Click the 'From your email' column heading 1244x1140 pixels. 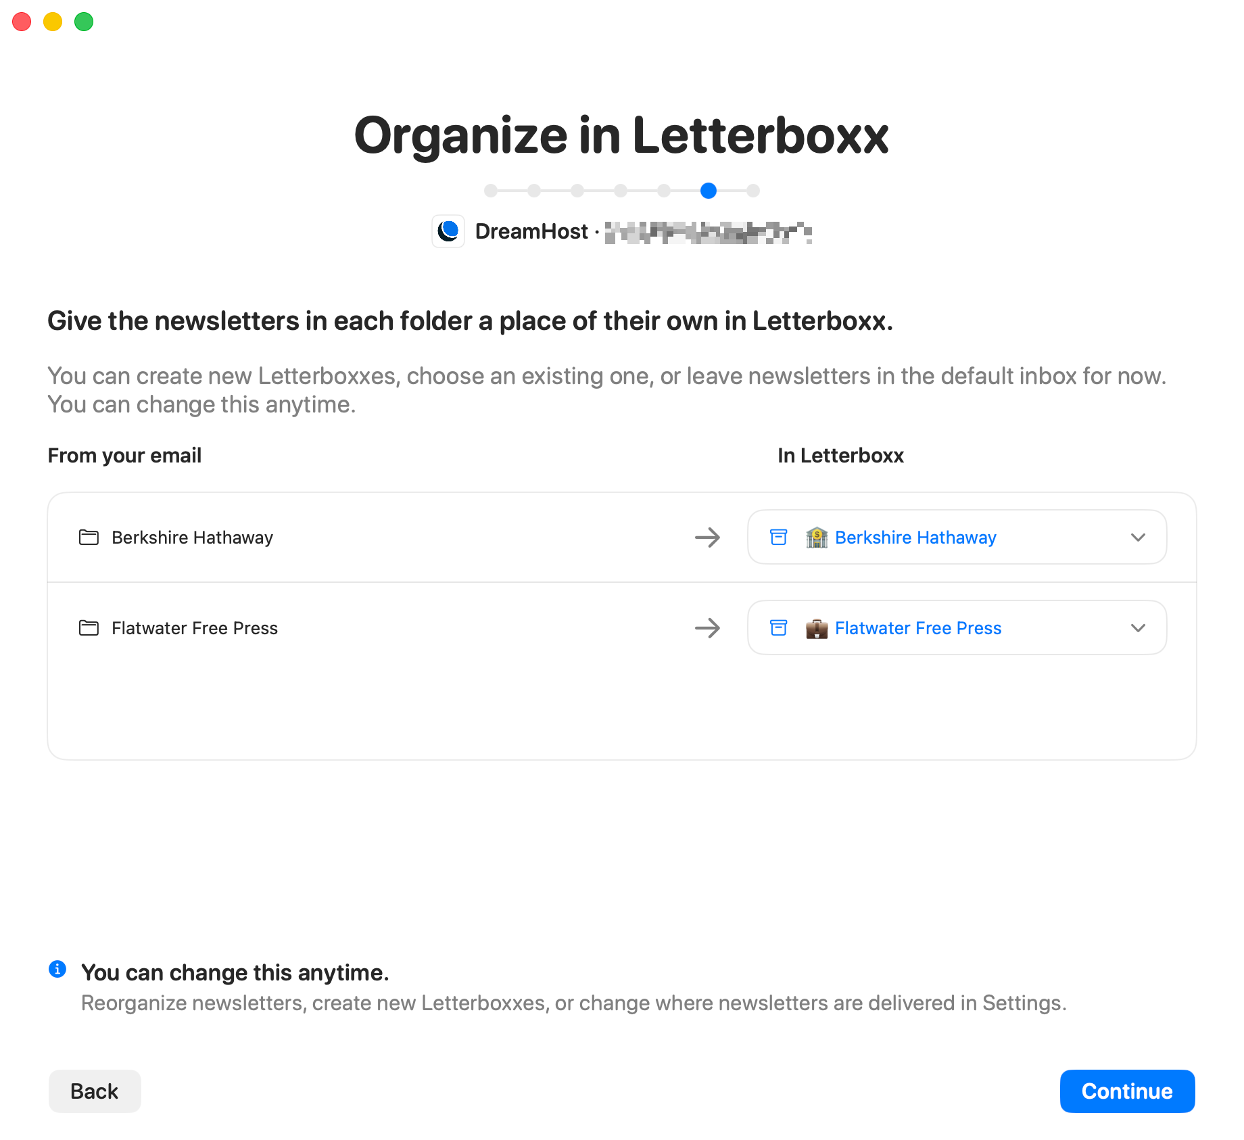pyautogui.click(x=124, y=456)
